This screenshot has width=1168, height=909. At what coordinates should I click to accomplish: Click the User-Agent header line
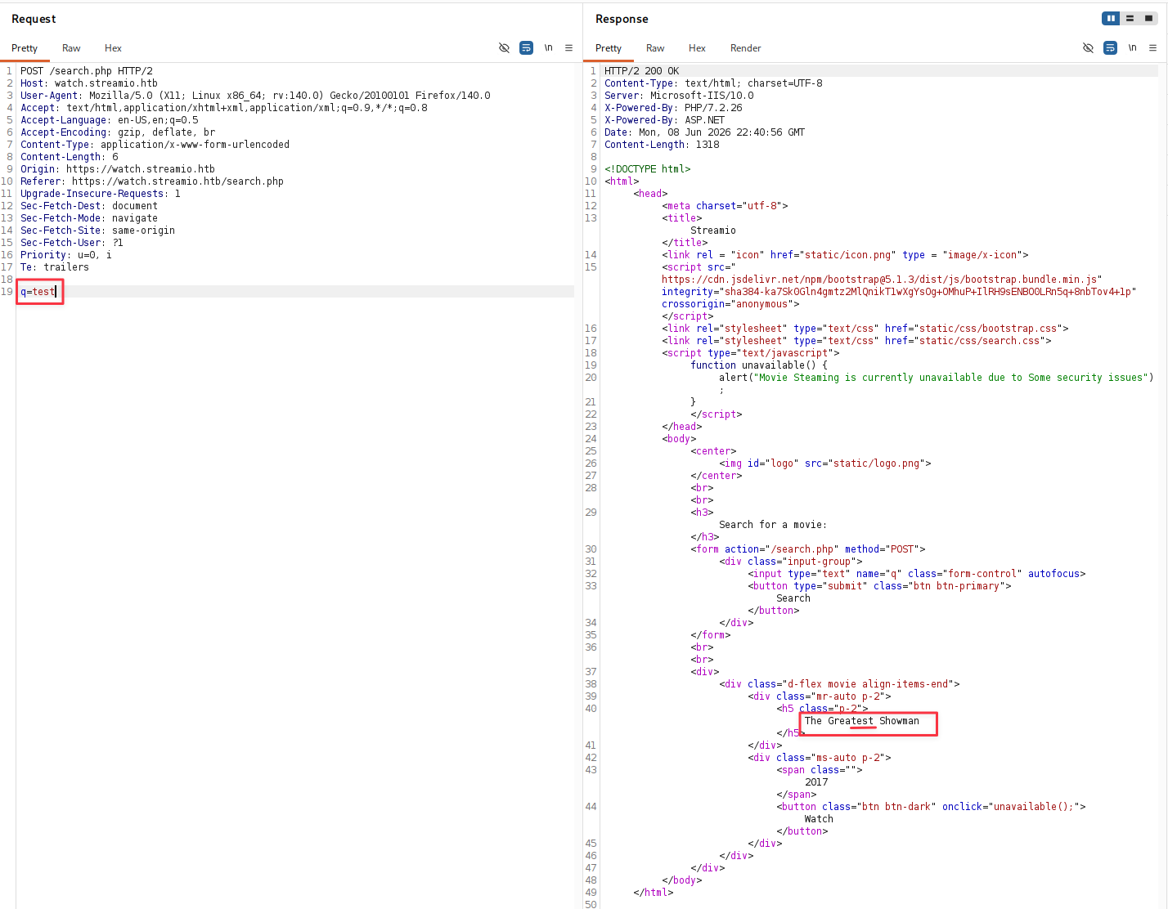255,96
